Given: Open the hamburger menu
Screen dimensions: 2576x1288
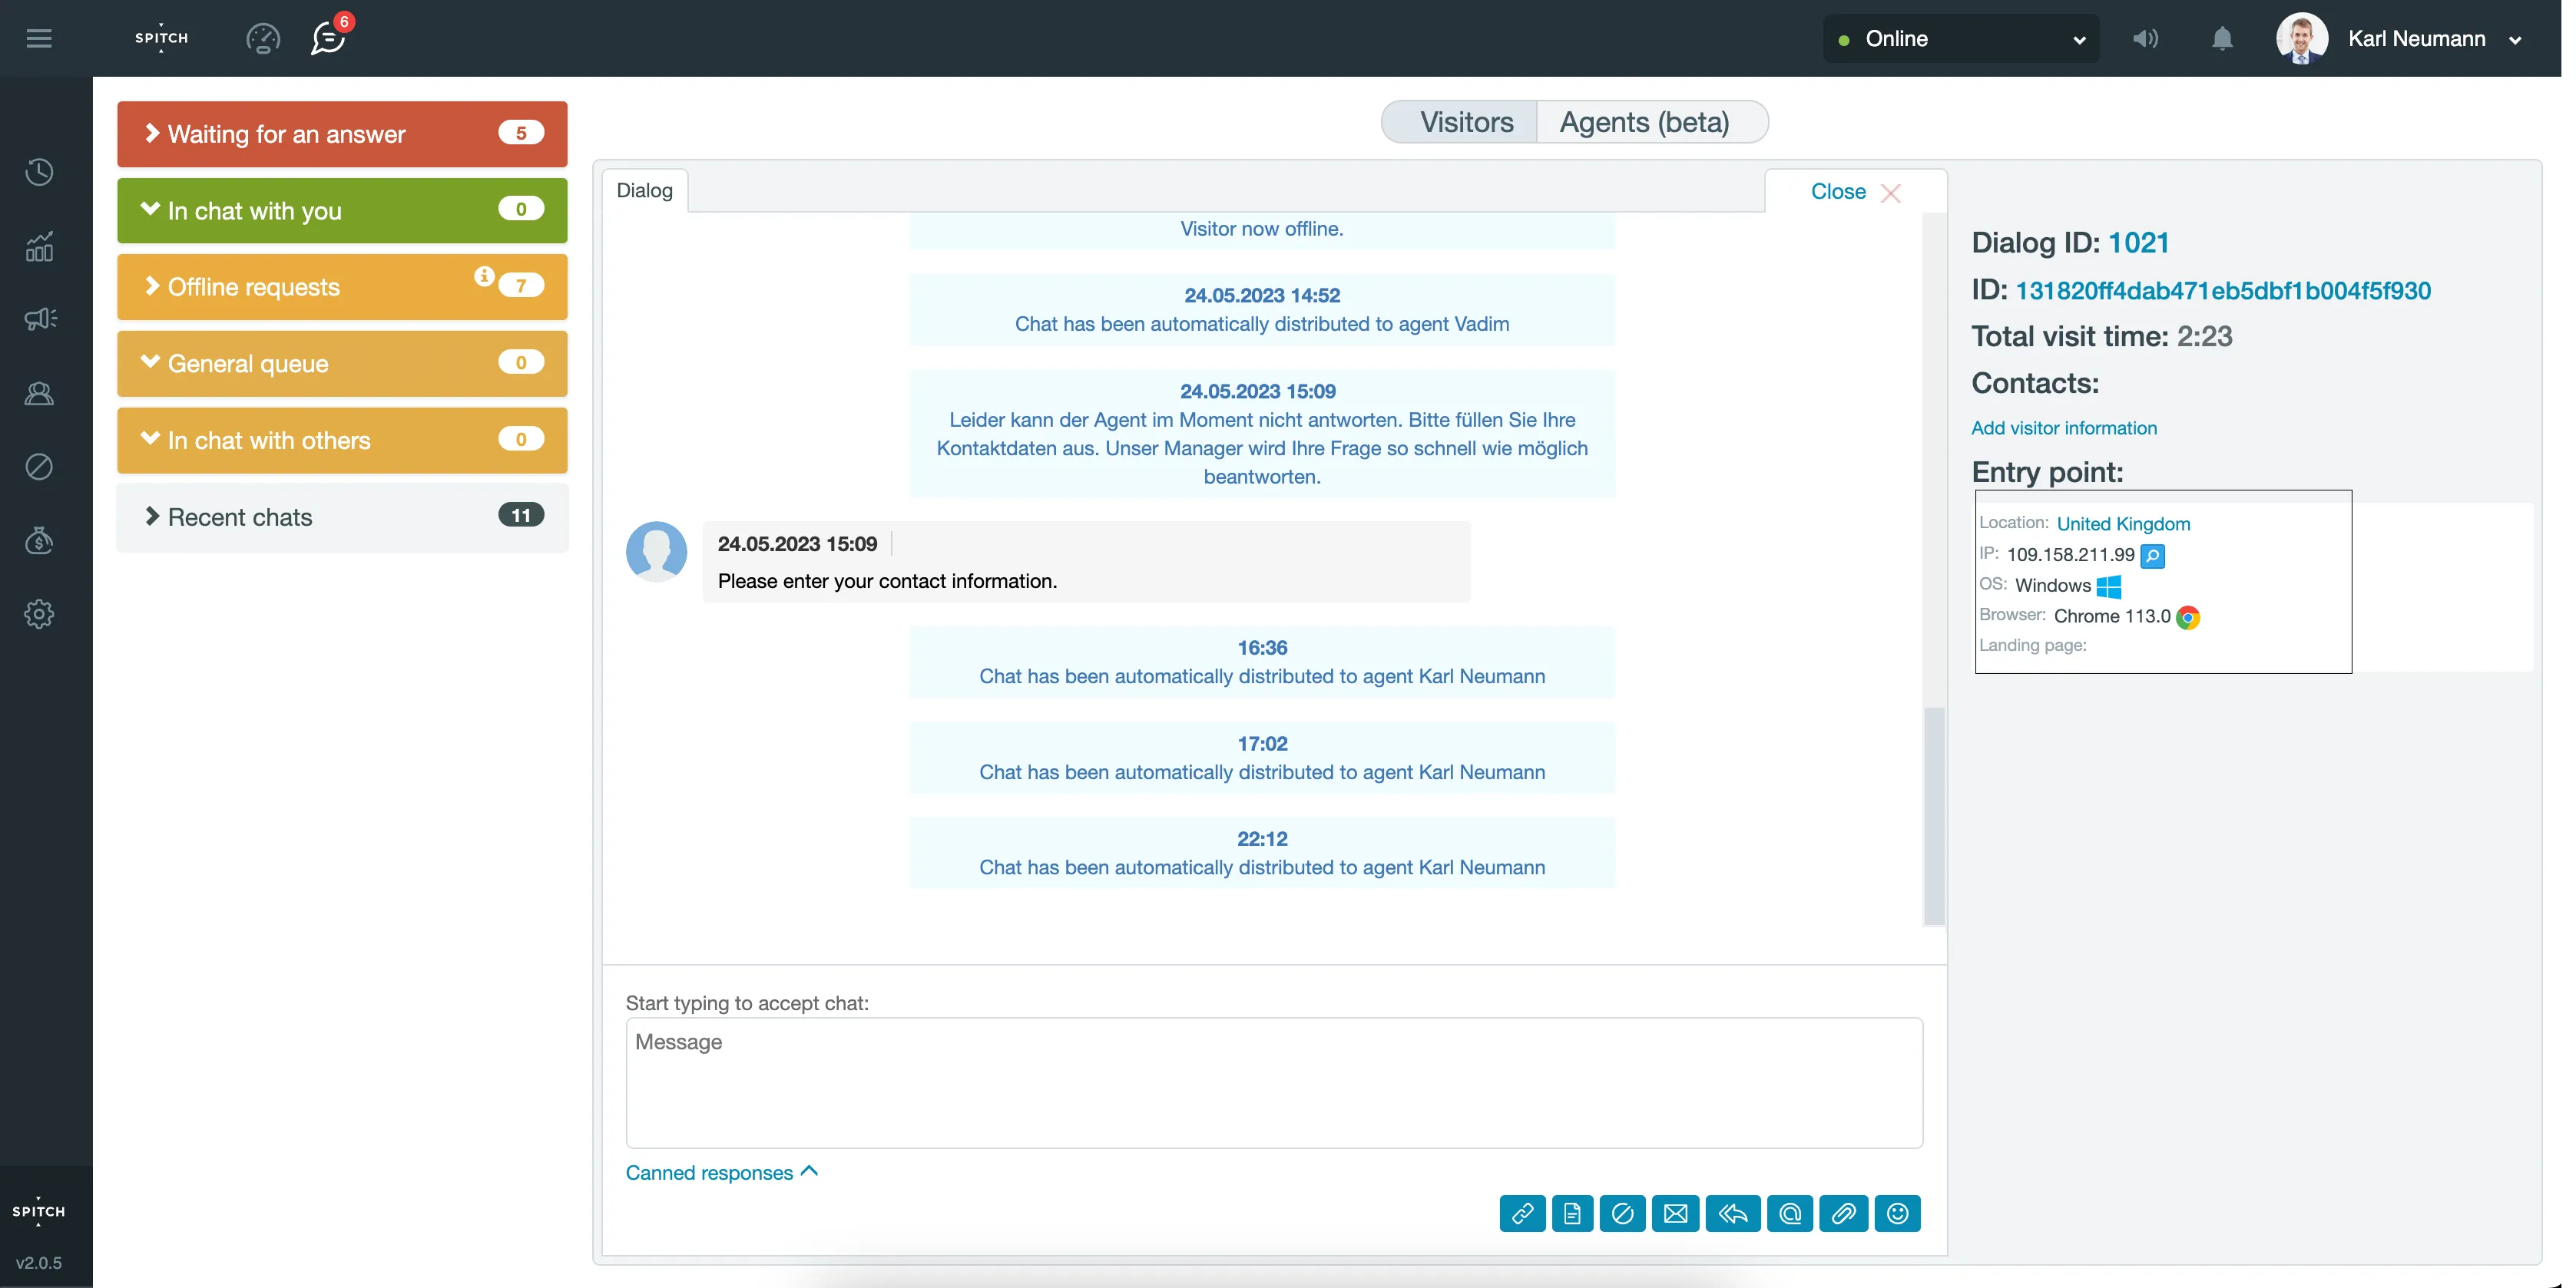Looking at the screenshot, I should tap(39, 38).
